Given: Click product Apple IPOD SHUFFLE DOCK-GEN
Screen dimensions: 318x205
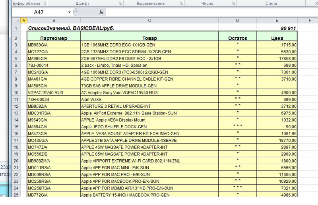Looking at the screenshot, I should pyautogui.click(x=149, y=127).
